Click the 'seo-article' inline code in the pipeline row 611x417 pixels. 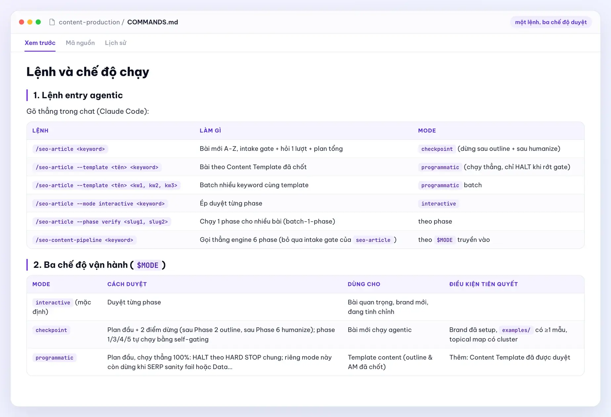(373, 240)
